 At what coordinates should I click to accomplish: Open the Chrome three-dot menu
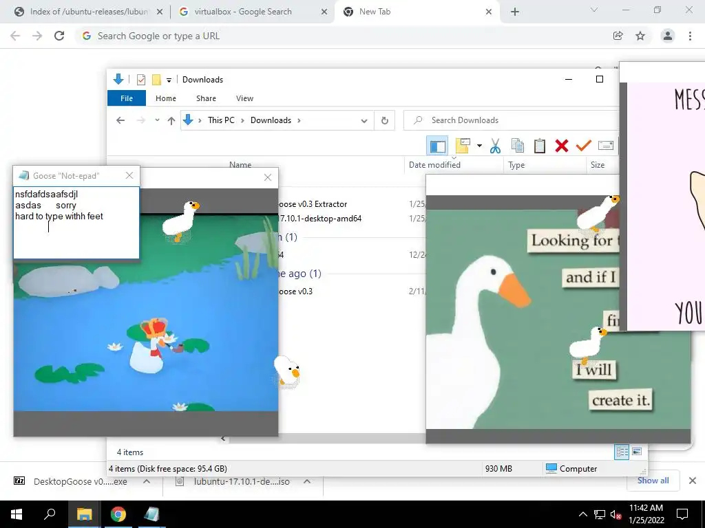click(690, 36)
